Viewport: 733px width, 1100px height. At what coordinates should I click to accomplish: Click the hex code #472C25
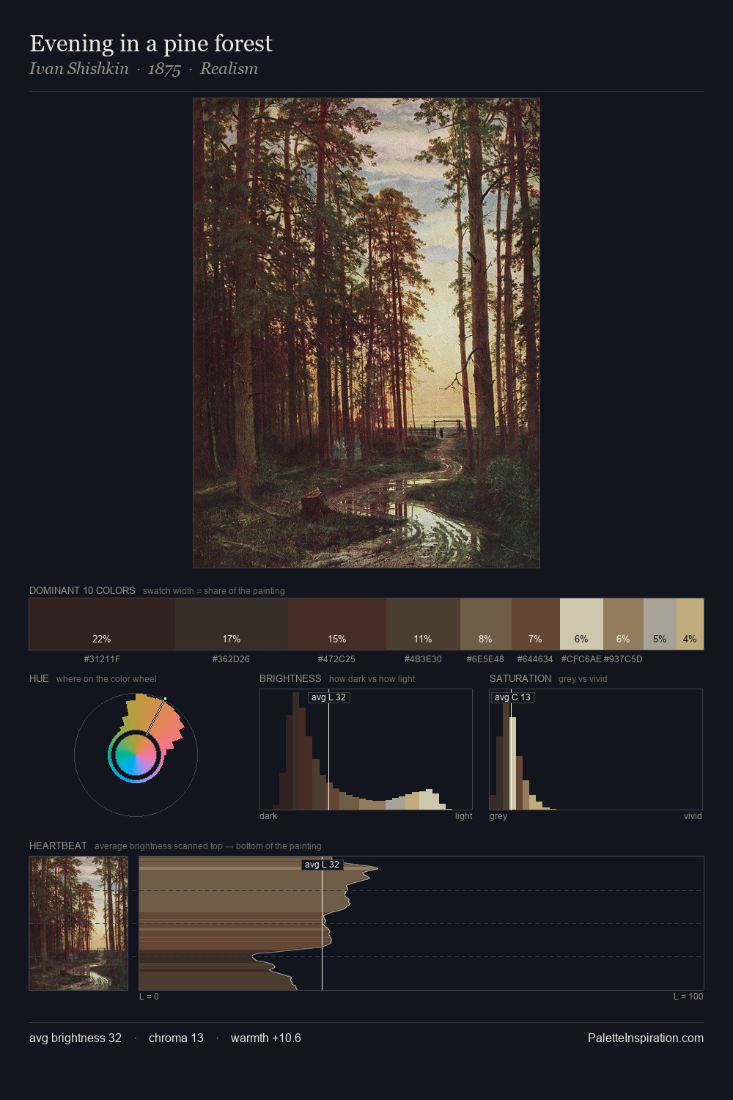click(x=336, y=659)
